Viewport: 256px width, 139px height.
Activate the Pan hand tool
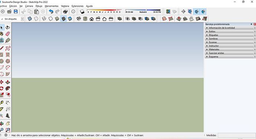(x=7, y=124)
